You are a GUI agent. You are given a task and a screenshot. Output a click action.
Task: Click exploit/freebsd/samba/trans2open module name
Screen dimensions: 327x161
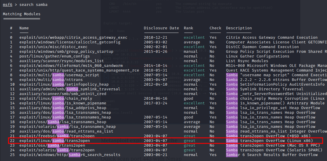(57, 136)
